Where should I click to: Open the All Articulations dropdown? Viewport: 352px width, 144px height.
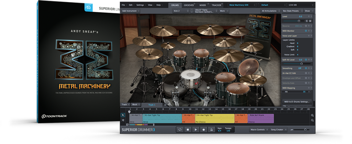point(271,11)
